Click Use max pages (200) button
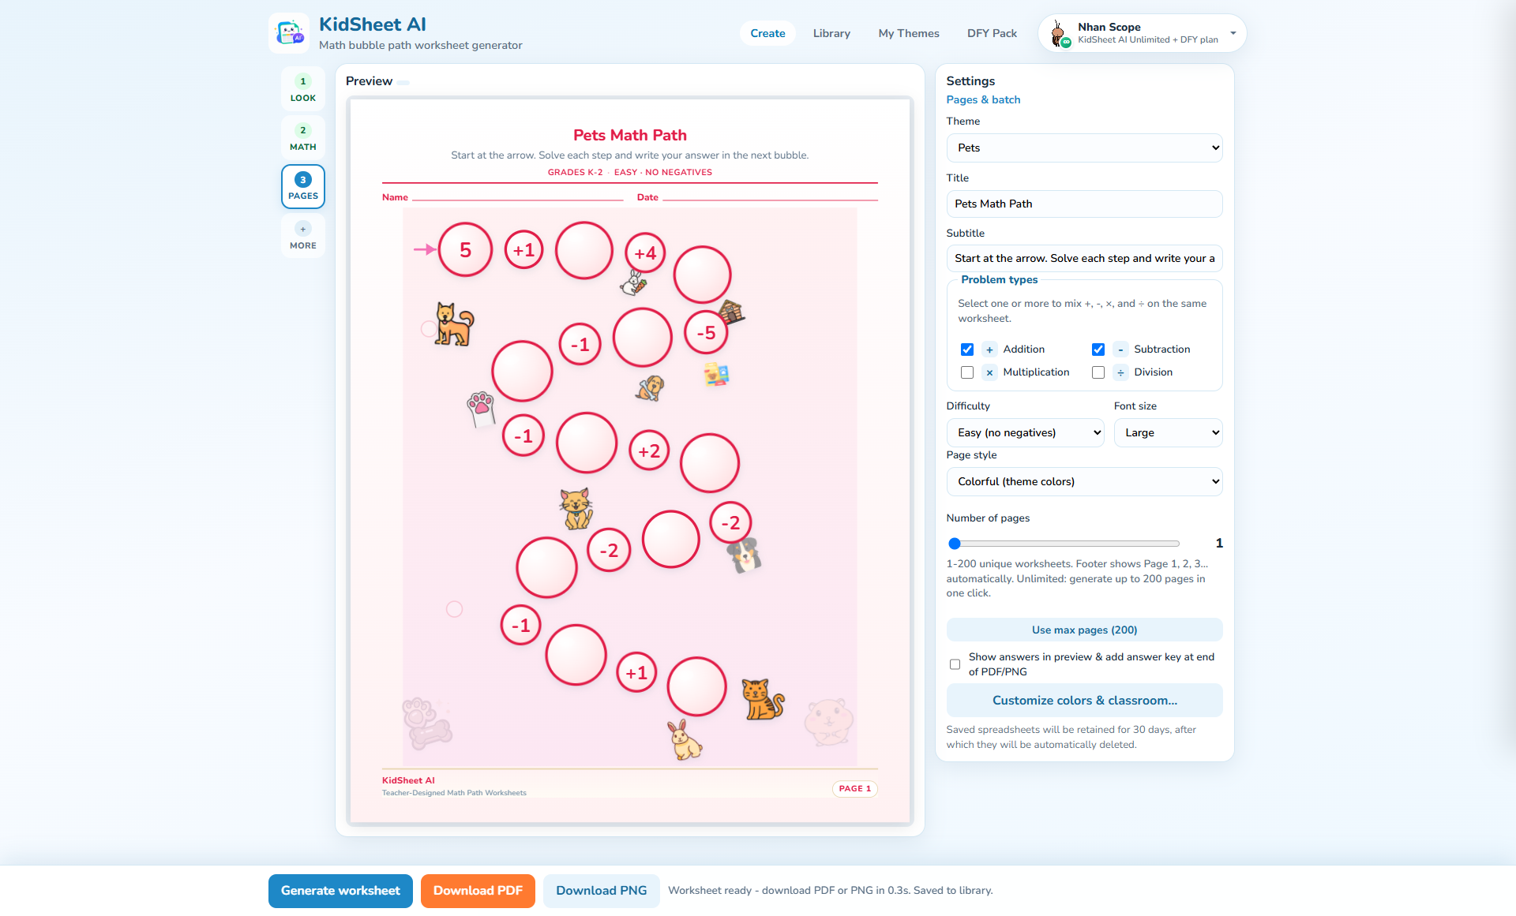The image size is (1516, 916). coord(1084,630)
